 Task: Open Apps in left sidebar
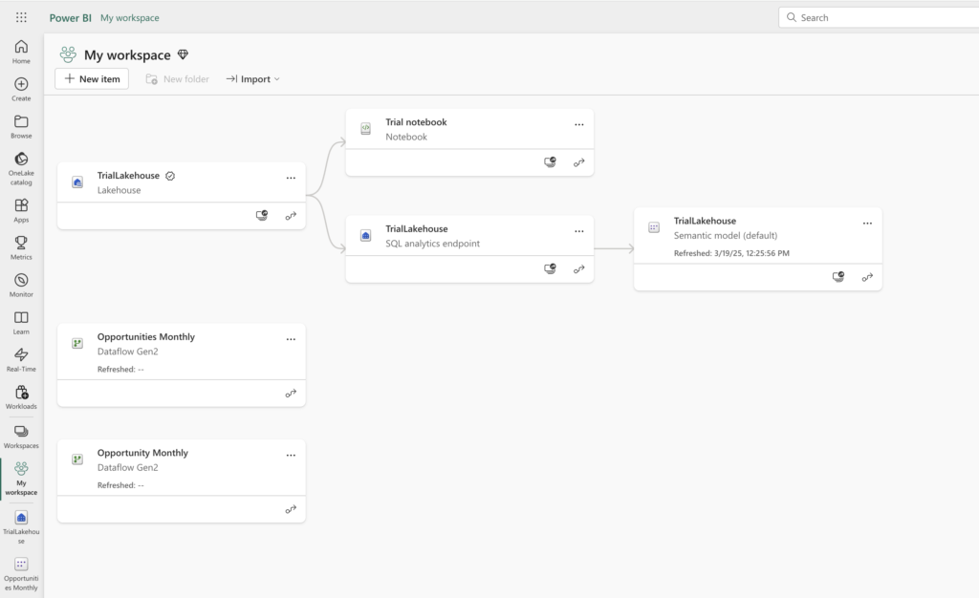click(x=21, y=211)
